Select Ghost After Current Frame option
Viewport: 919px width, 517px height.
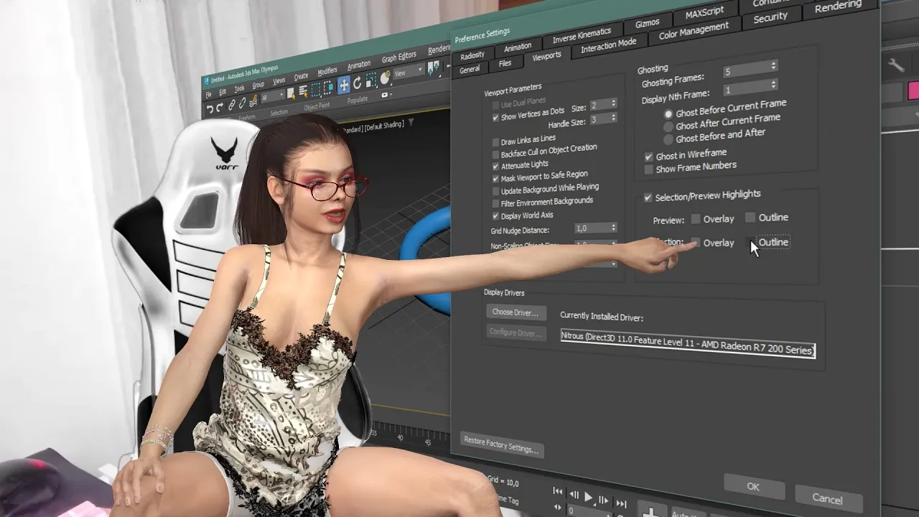tap(668, 127)
